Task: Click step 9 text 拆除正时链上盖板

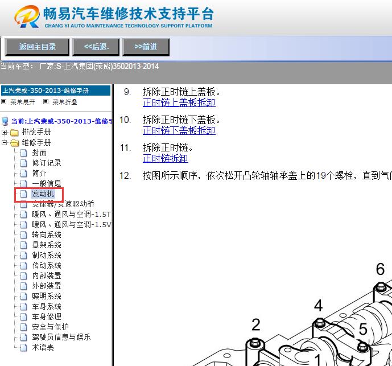Action: [181, 92]
